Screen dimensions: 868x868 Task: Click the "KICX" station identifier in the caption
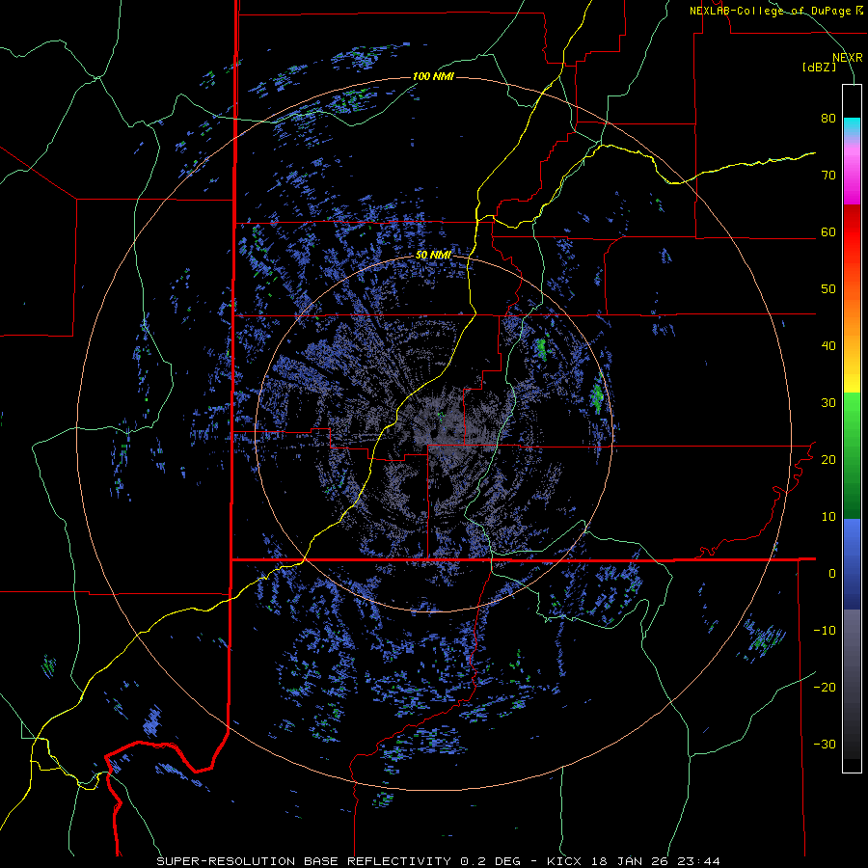(x=565, y=861)
